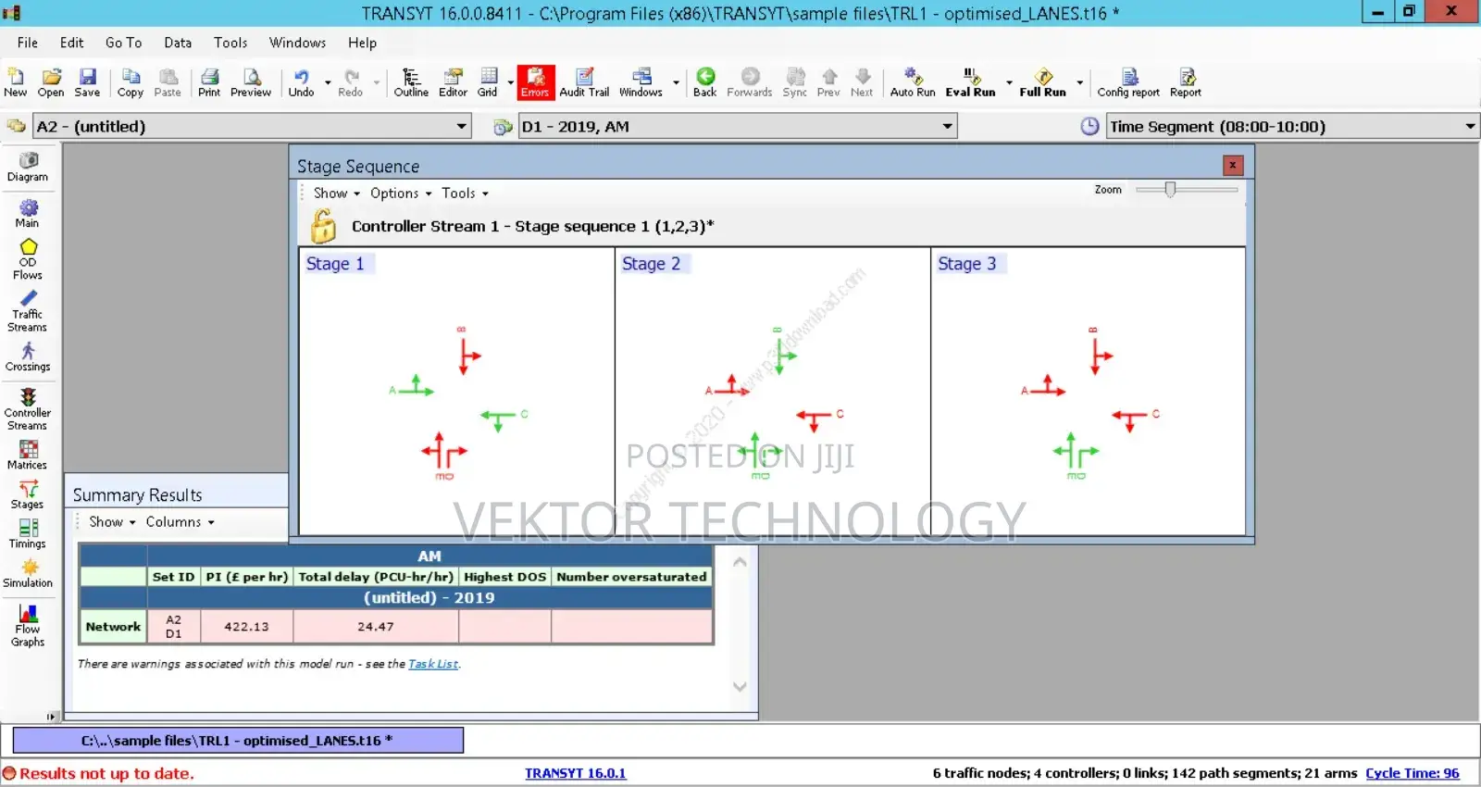Viewport: 1481px width, 787px height.
Task: Open the Main data sidebar item
Action: click(x=28, y=213)
